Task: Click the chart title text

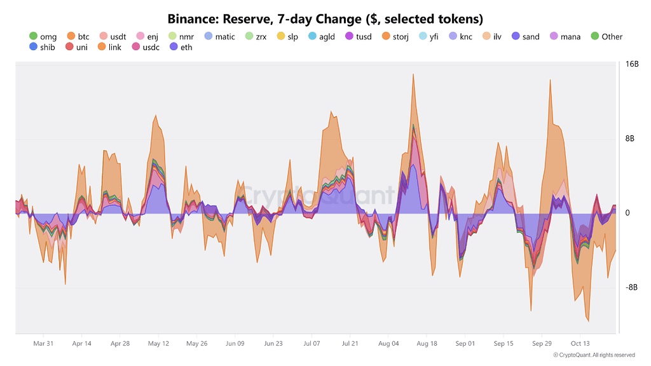Action: point(325,18)
